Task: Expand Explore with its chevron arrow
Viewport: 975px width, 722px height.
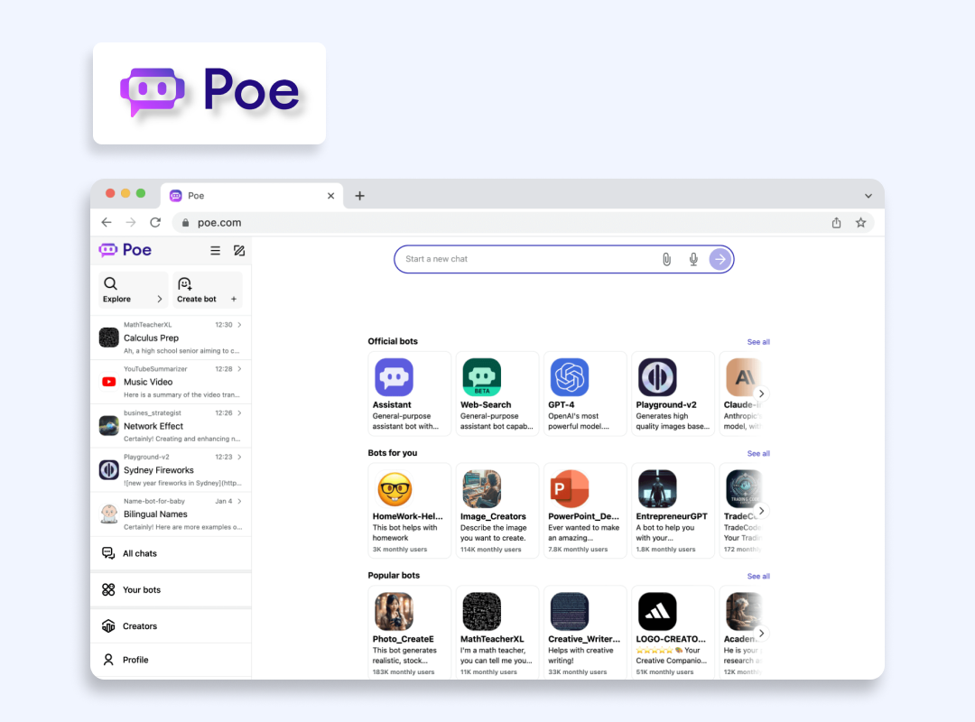Action: pos(160,299)
